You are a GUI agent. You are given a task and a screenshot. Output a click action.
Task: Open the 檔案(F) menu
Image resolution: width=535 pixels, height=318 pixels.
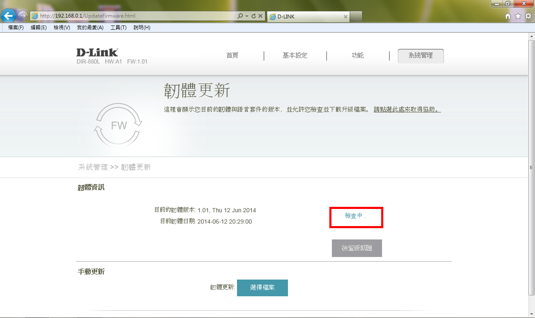click(16, 28)
